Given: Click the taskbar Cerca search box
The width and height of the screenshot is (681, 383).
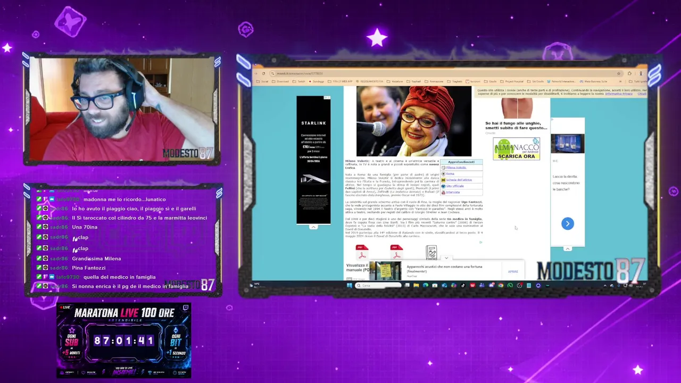Looking at the screenshot, I should tap(378, 285).
